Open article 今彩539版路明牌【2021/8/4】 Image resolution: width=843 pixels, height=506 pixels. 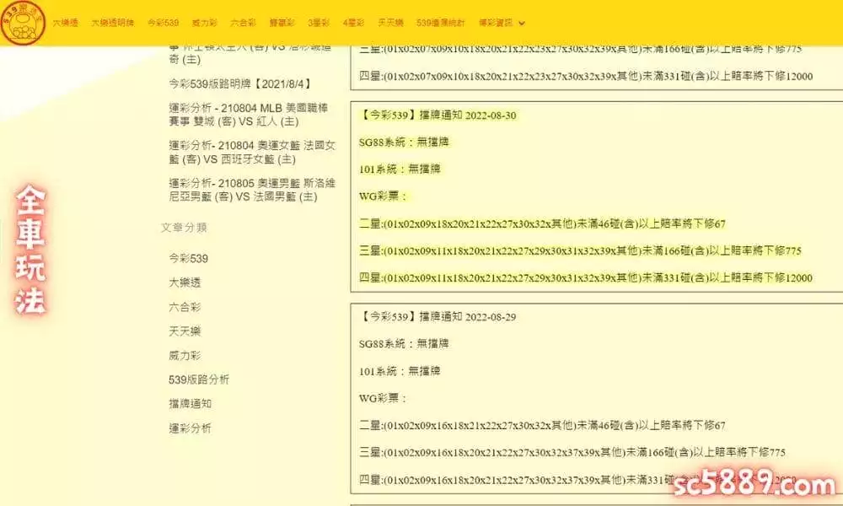(240, 83)
